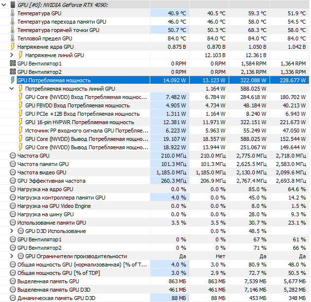The image size is (311, 302).
Task: Click lightning icon of Напряжение ядра GPU
Action: [x=12, y=47]
